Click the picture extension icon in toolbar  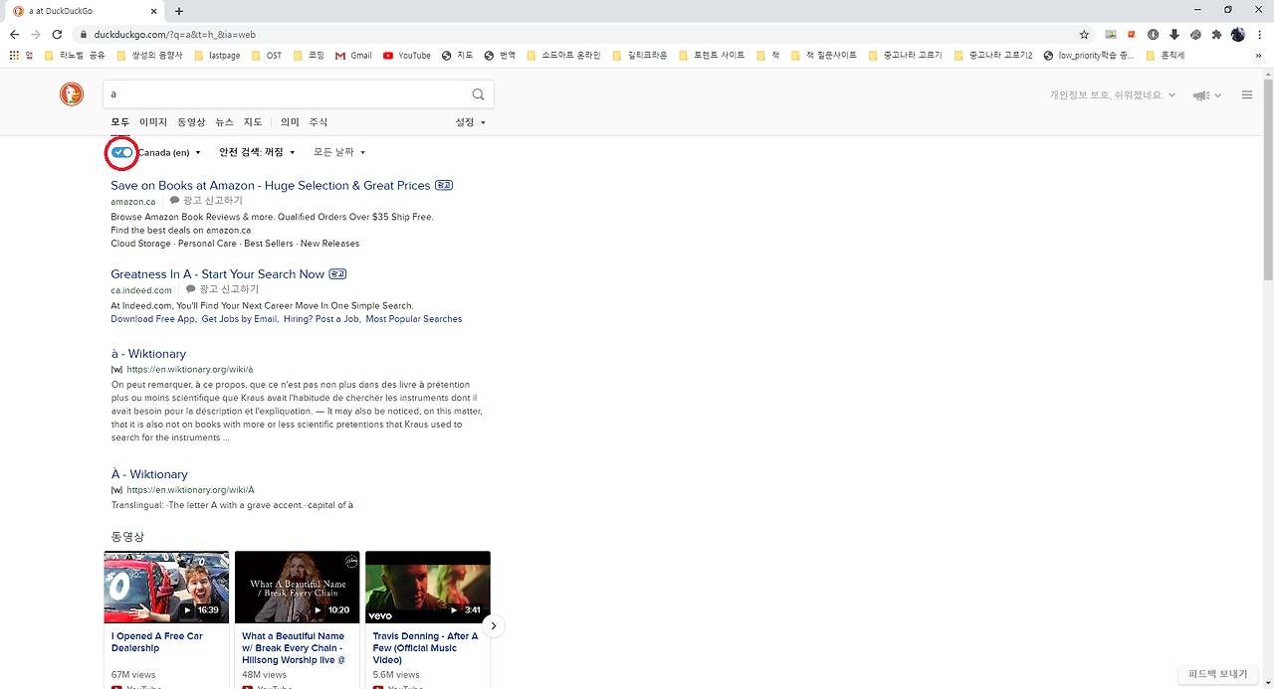[x=1111, y=34]
